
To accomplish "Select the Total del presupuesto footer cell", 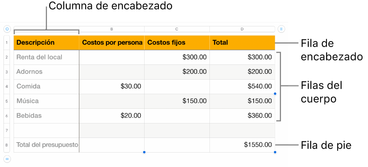I will click(46, 145).
